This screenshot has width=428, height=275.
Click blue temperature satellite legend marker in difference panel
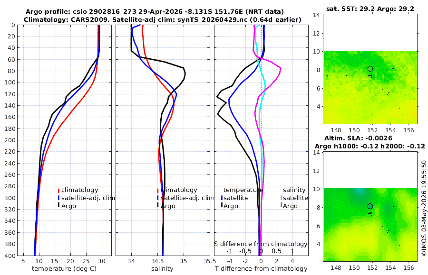click(222, 198)
